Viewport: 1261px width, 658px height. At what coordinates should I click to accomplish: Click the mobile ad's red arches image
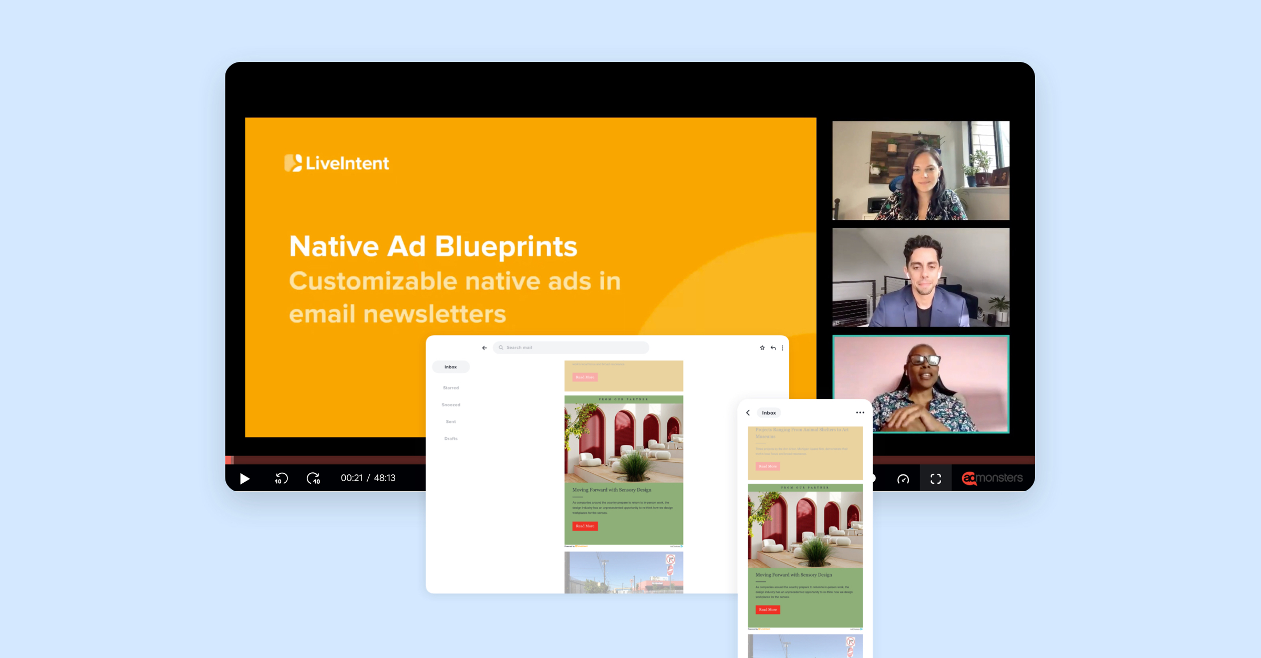click(x=805, y=529)
